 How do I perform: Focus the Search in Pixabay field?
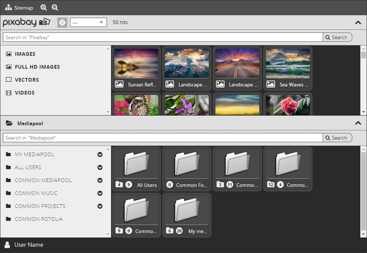pos(163,37)
